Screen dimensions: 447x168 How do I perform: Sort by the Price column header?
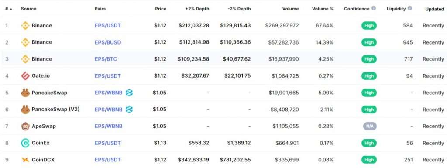click(161, 9)
